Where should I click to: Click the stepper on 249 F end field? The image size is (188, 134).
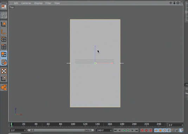point(111,130)
